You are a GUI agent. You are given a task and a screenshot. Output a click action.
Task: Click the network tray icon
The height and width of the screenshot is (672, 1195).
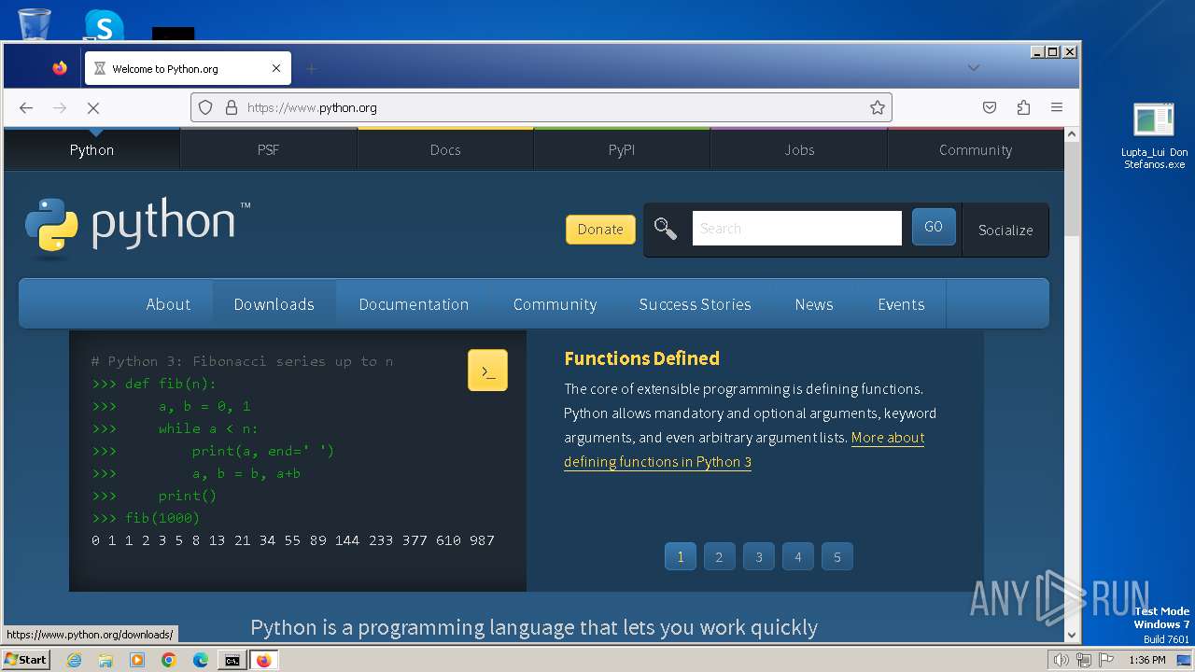pos(1083,660)
